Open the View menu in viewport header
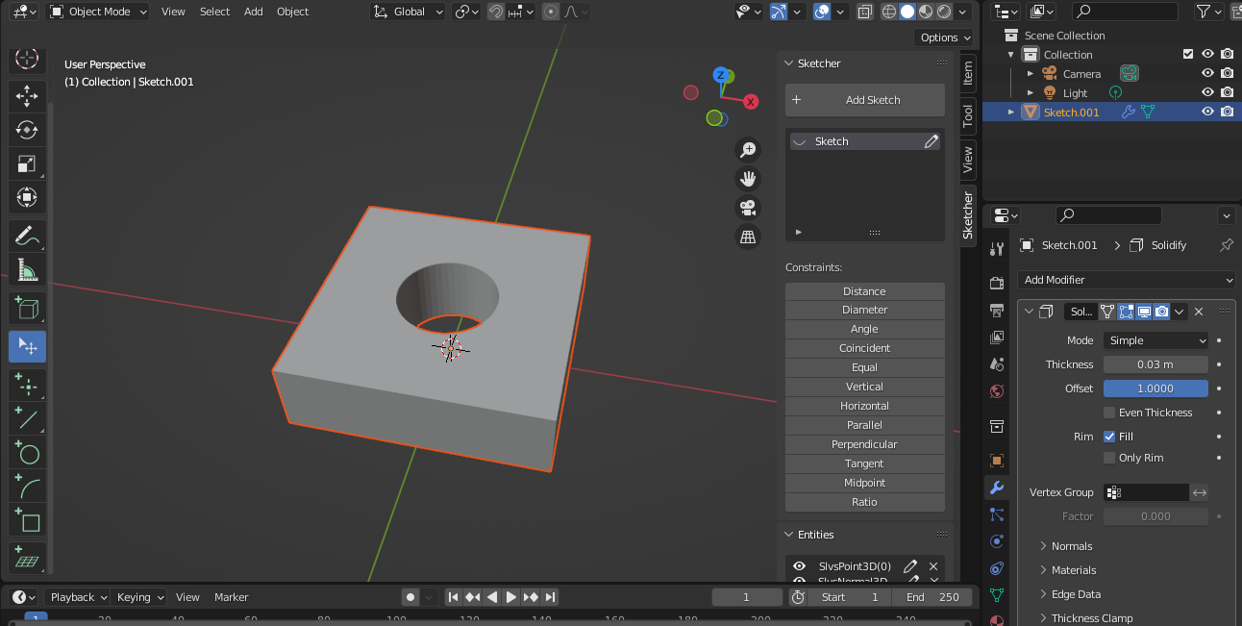Screen dimensions: 1242x626 pos(173,12)
